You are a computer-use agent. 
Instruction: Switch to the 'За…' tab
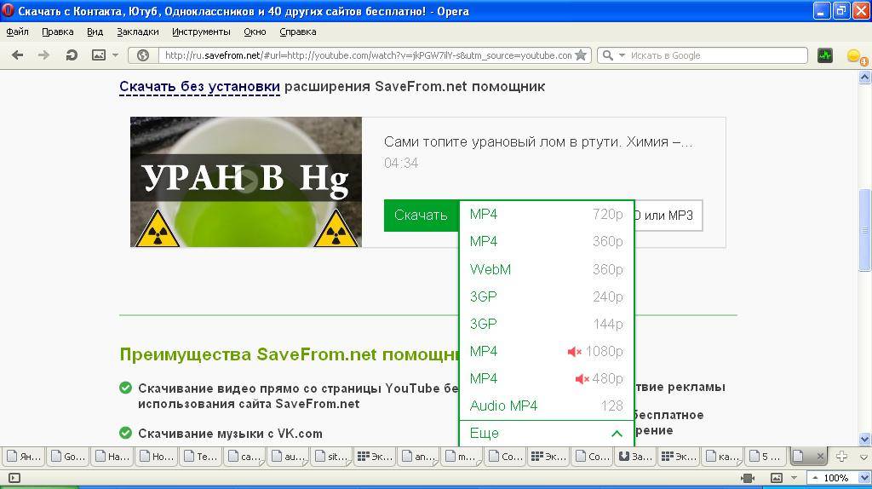636,456
